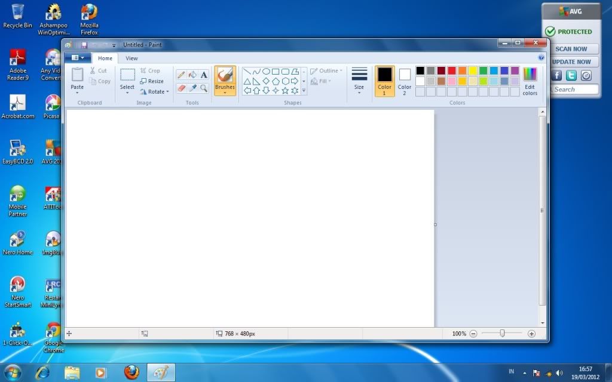This screenshot has height=382, width=612.
Task: Choose the Five-point star shape
Action: pyautogui.click(x=285, y=91)
